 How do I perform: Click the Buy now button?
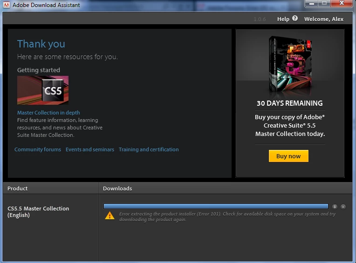click(x=288, y=156)
